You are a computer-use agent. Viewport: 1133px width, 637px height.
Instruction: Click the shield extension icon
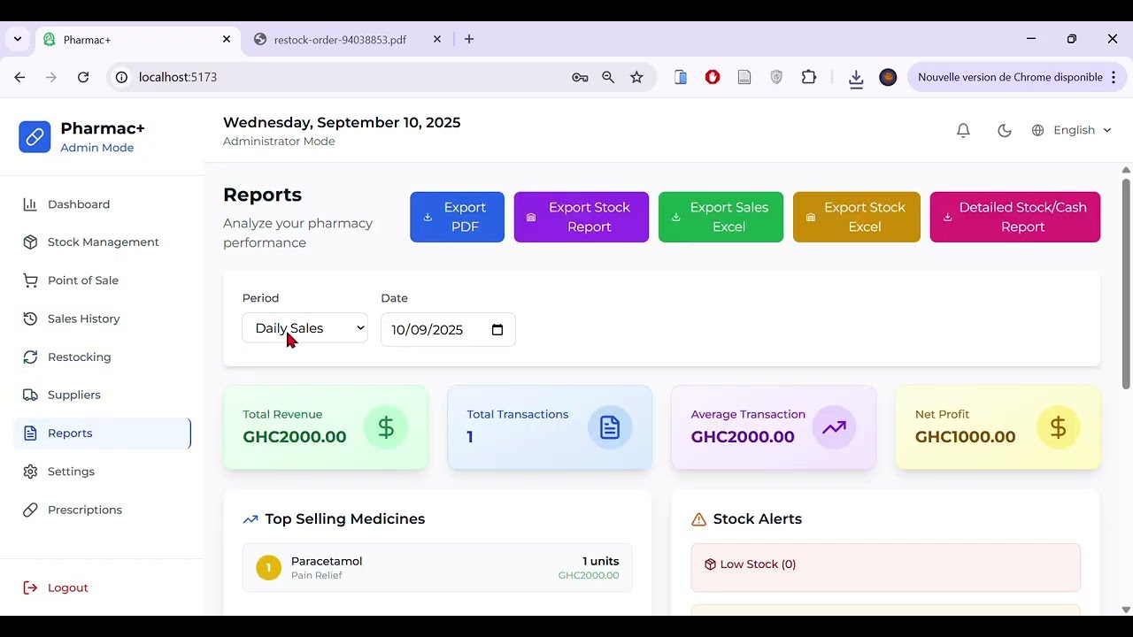pyautogui.click(x=776, y=77)
